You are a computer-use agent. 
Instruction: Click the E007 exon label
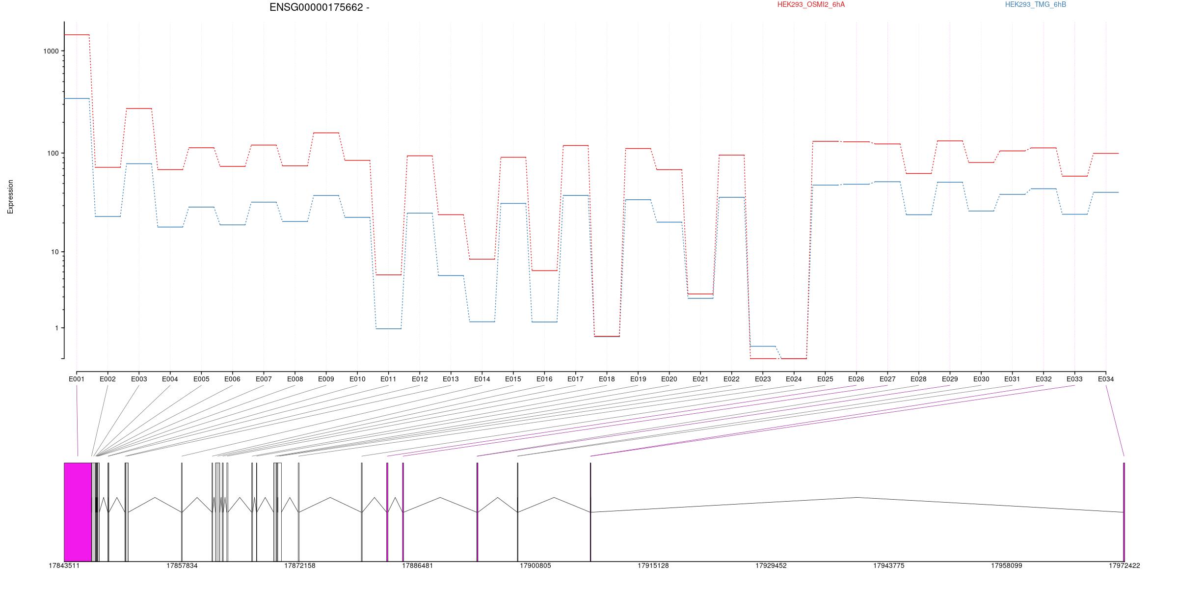(264, 379)
